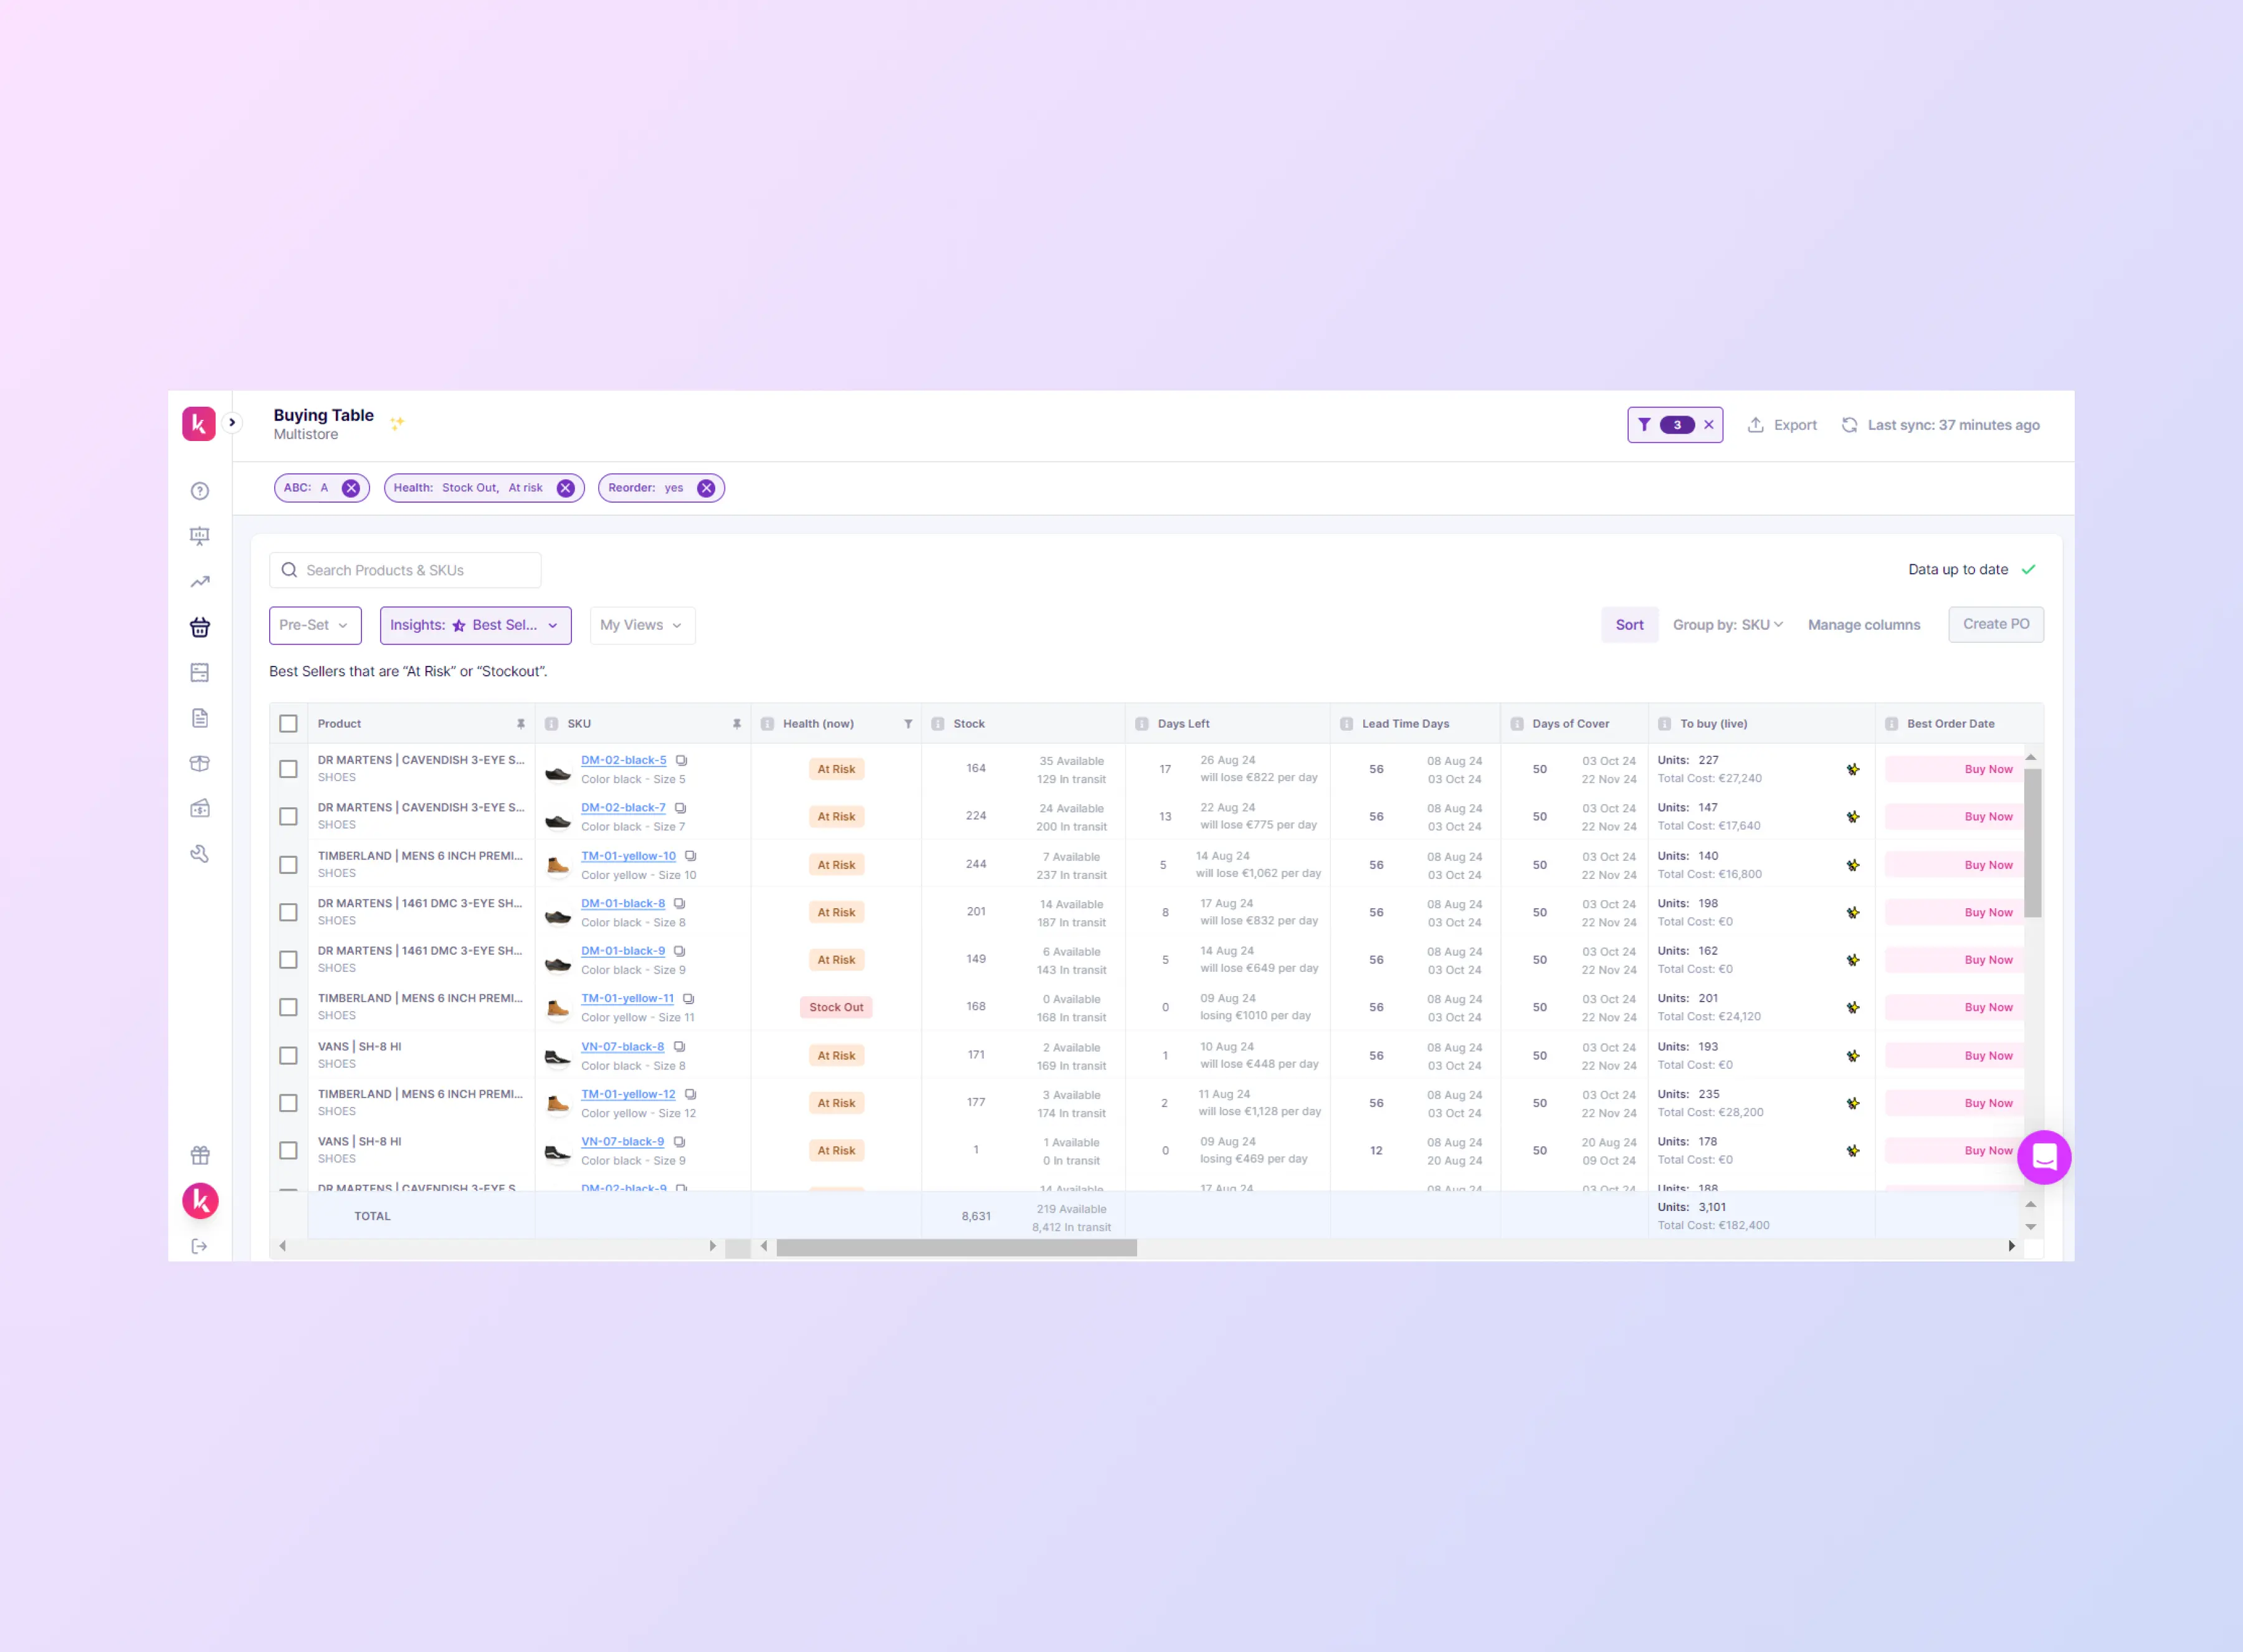The image size is (2243, 1652).
Task: Remove the Reorder: yes filter chip
Action: (x=706, y=488)
